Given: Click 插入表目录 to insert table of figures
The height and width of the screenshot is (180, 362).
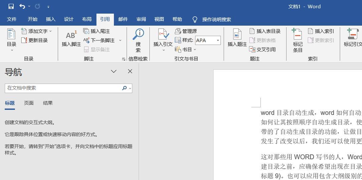Looking at the screenshot, I should [x=265, y=31].
